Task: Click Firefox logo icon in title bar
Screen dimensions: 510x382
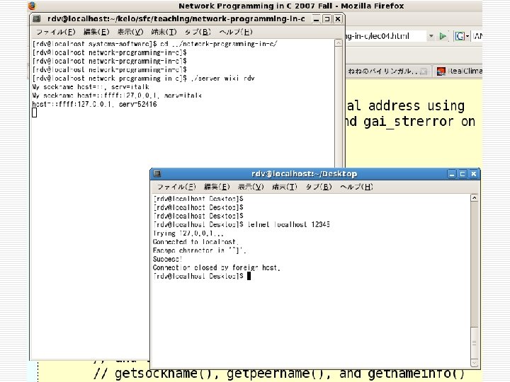Action: point(32,6)
